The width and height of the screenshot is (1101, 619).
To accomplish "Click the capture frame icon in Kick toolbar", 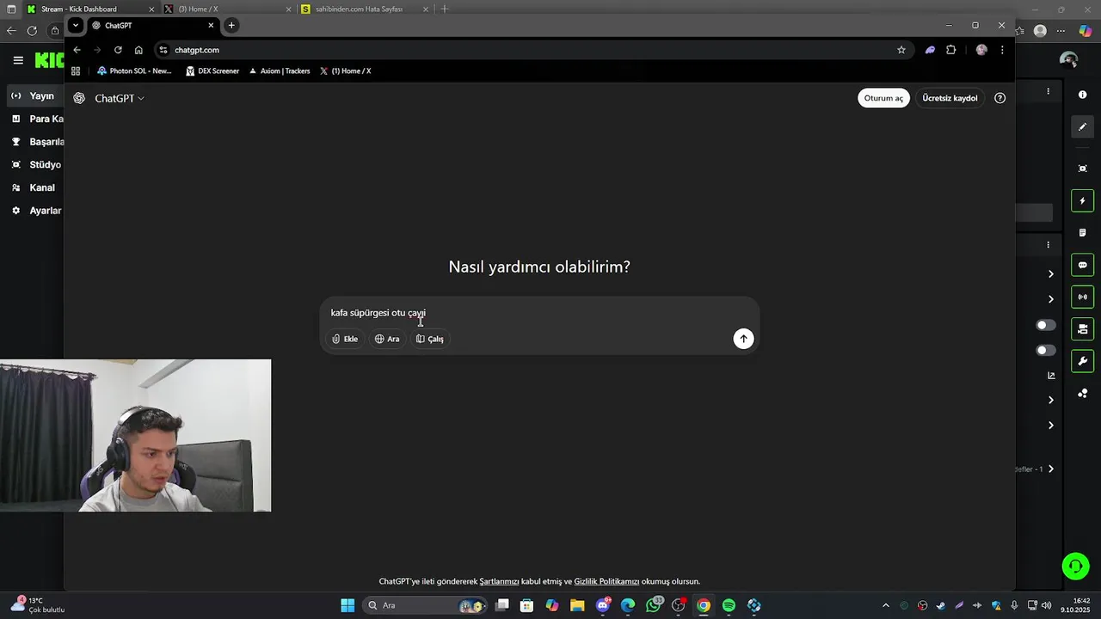I will coord(1083,169).
